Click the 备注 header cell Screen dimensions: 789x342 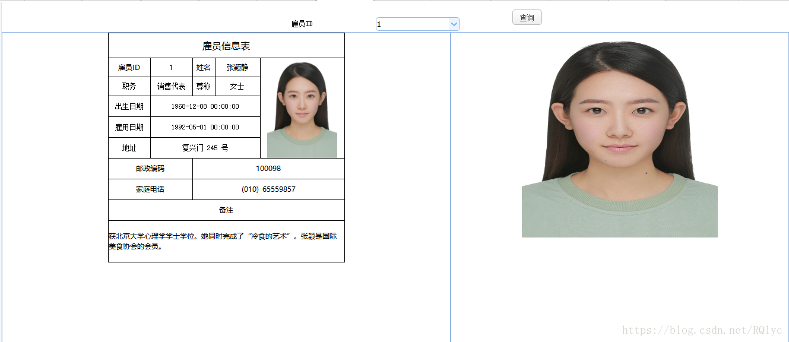coord(226,210)
